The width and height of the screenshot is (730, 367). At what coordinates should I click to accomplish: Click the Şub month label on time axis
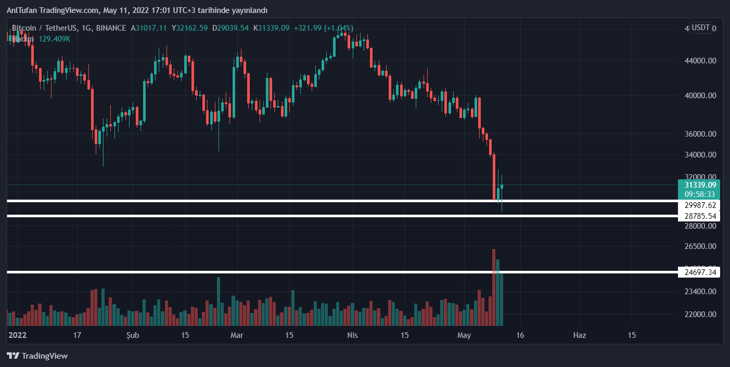[x=133, y=335]
